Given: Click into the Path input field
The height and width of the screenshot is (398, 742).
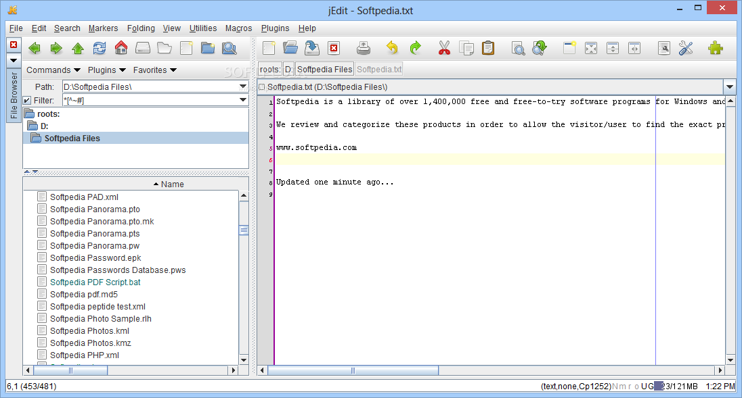Looking at the screenshot, I should coord(150,87).
